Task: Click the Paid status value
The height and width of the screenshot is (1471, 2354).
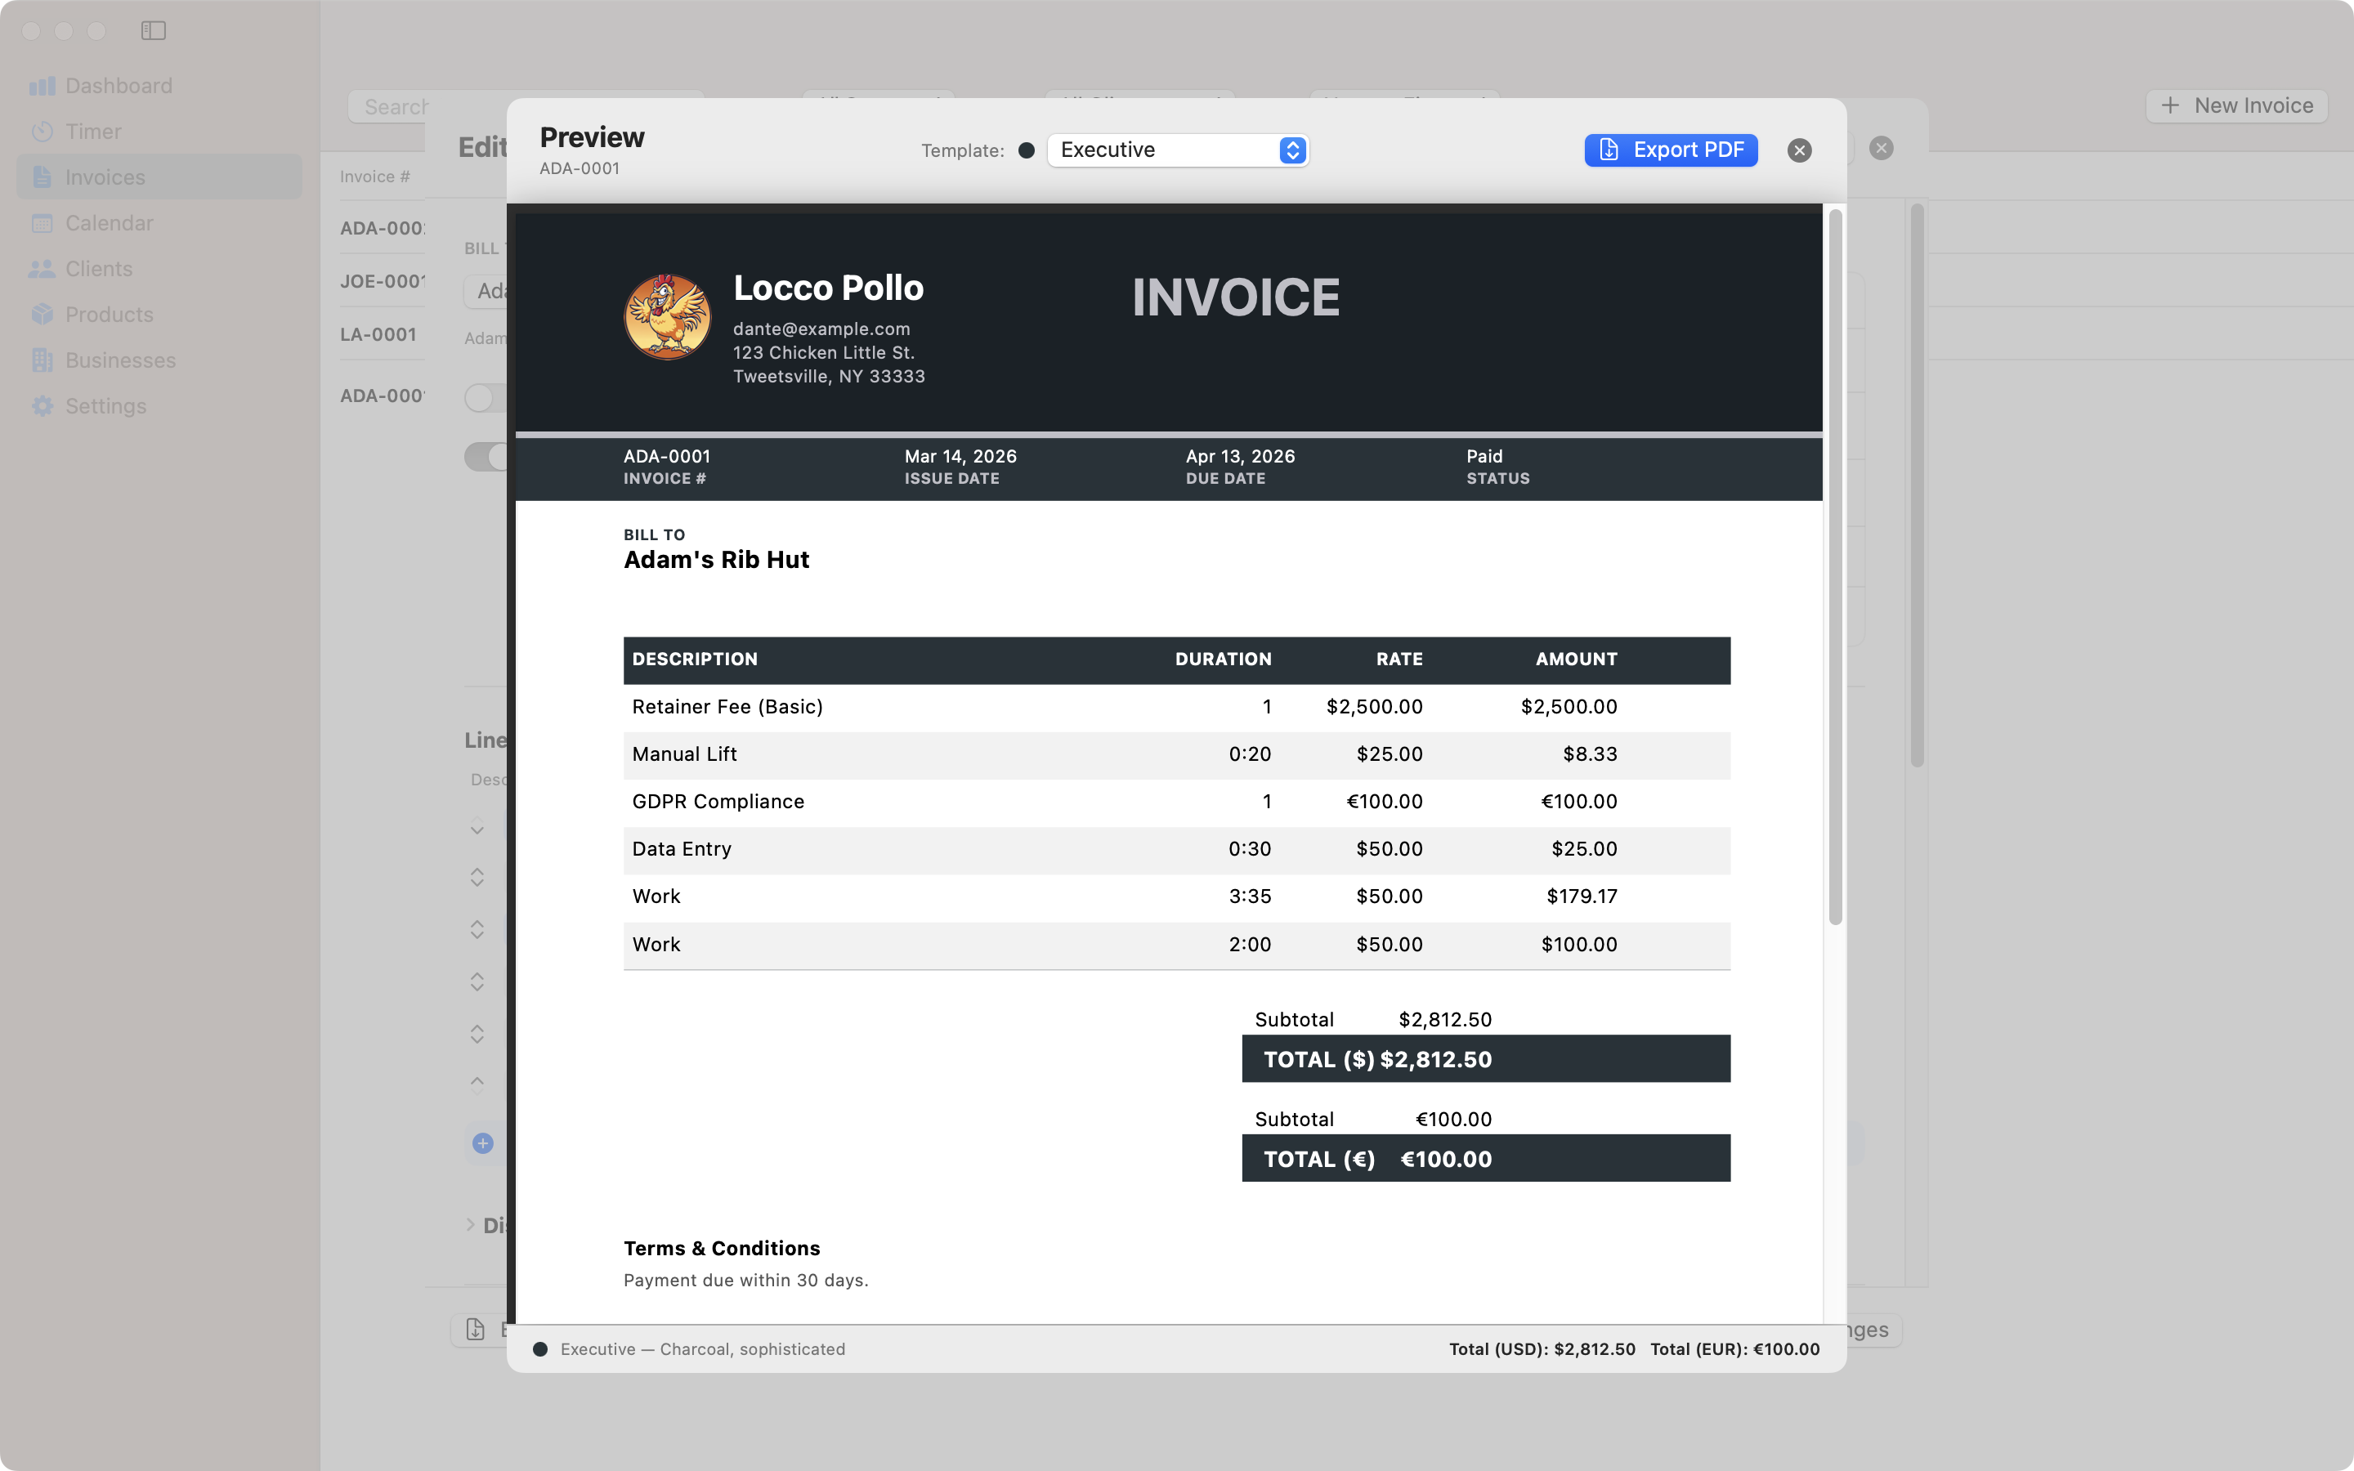Action: (x=1484, y=456)
